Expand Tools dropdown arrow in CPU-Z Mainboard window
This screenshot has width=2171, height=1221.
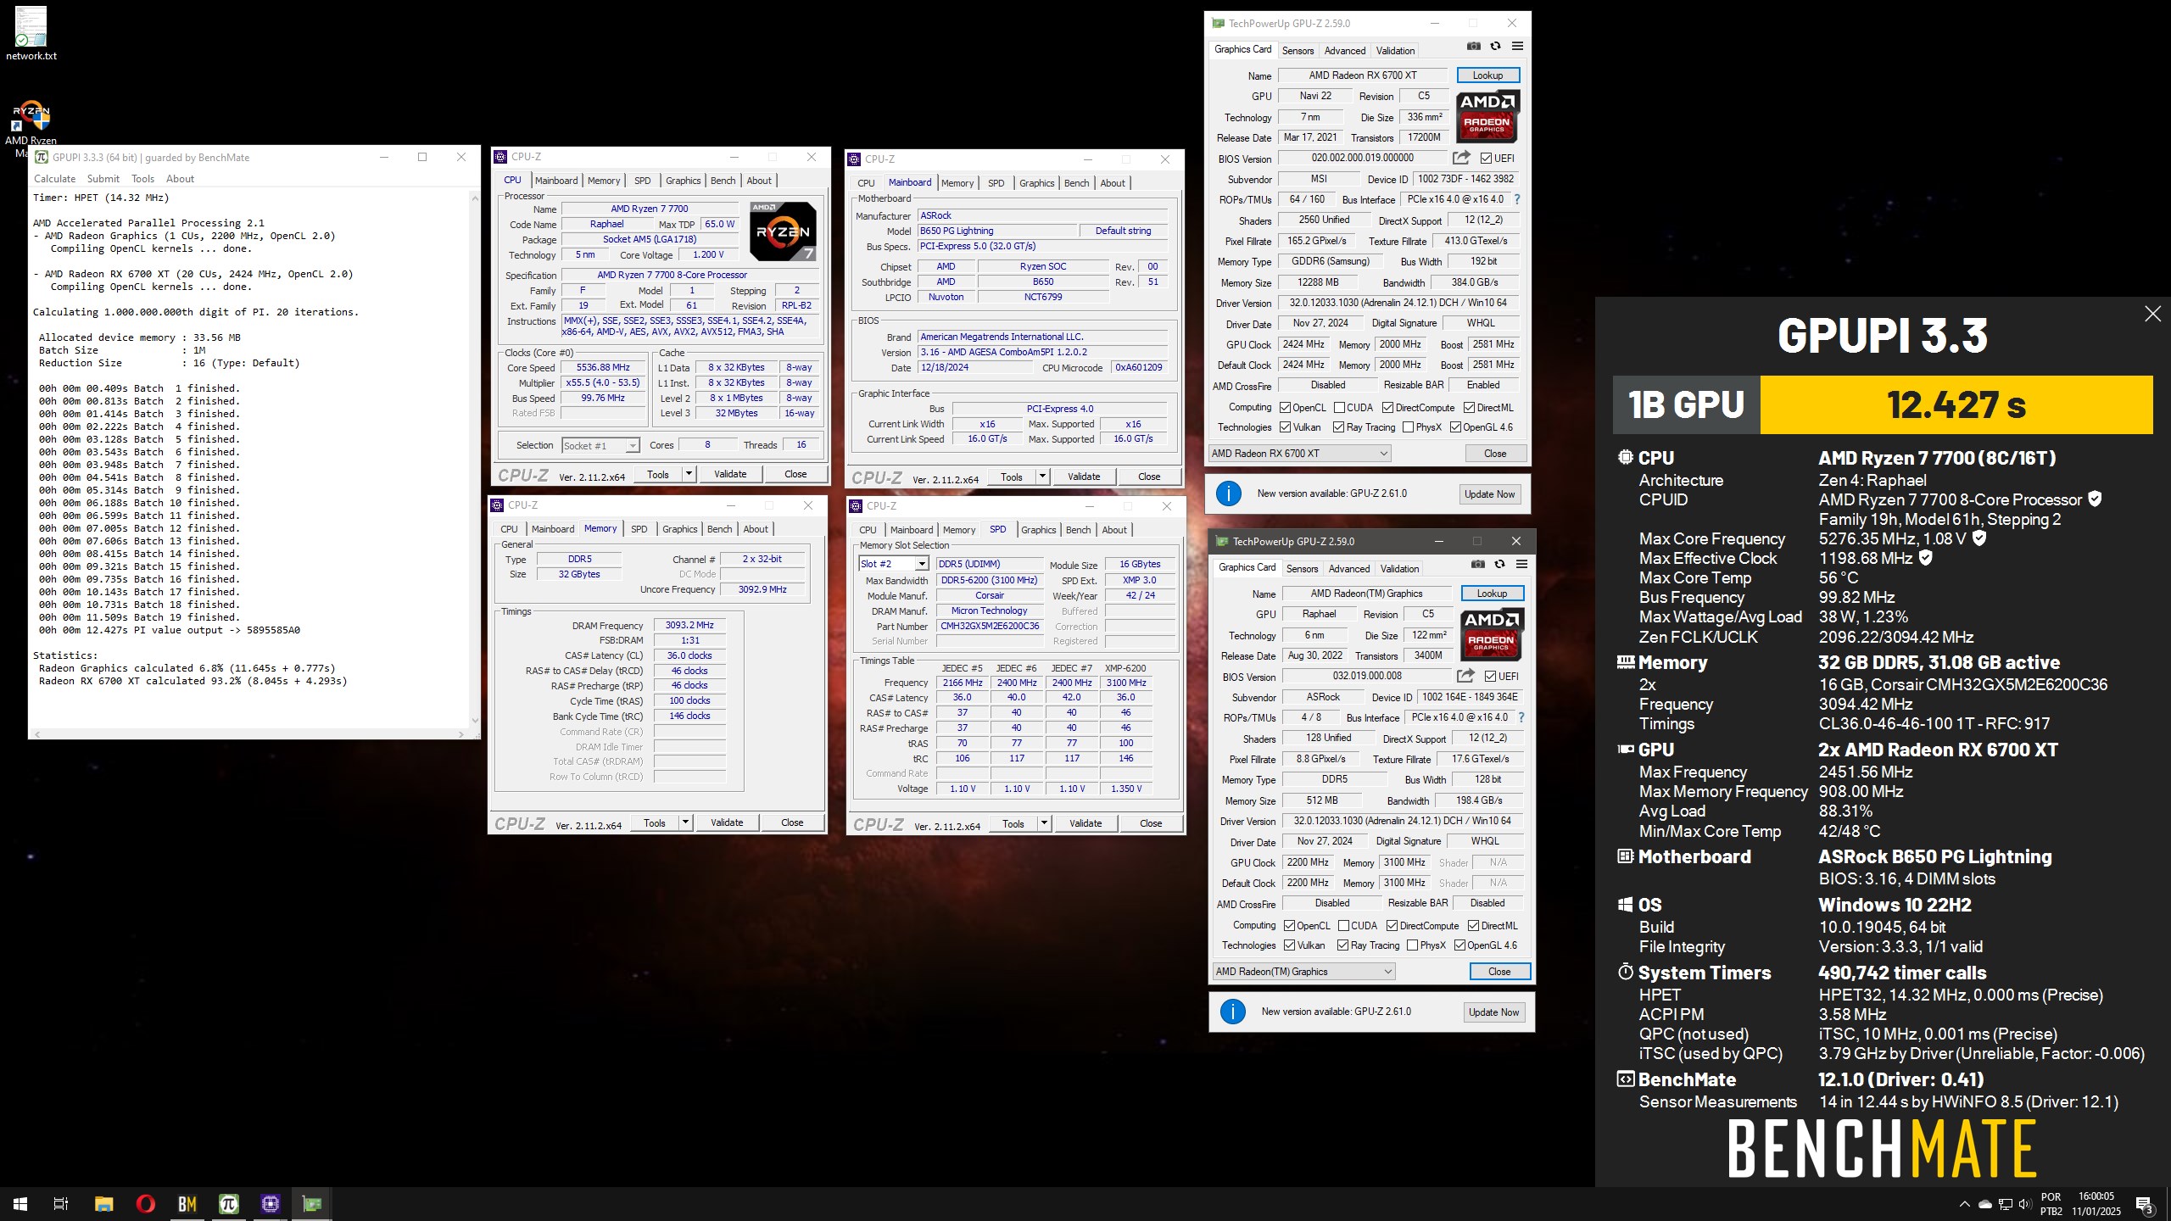tap(1042, 477)
